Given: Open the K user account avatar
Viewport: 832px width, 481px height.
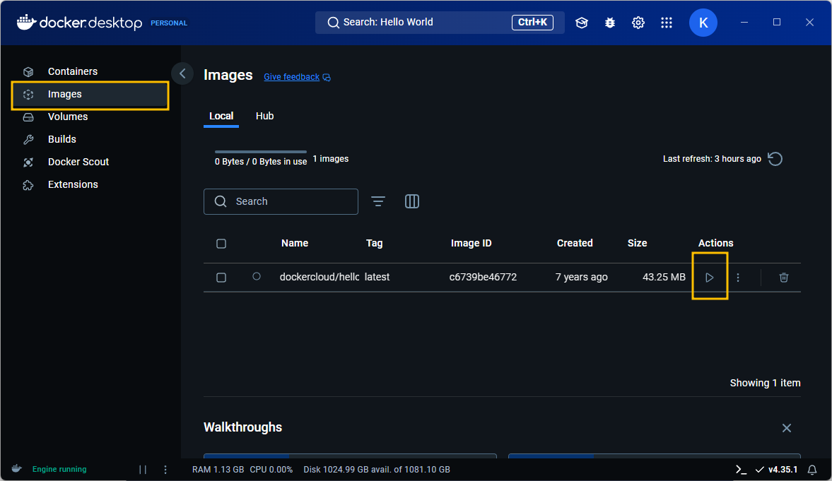Looking at the screenshot, I should (x=703, y=23).
